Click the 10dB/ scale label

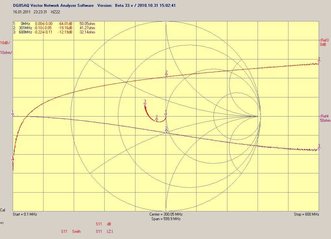5,43
